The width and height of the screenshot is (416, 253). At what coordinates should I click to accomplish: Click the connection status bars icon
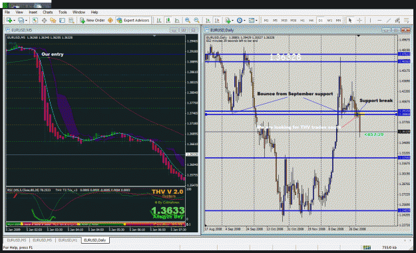367,248
